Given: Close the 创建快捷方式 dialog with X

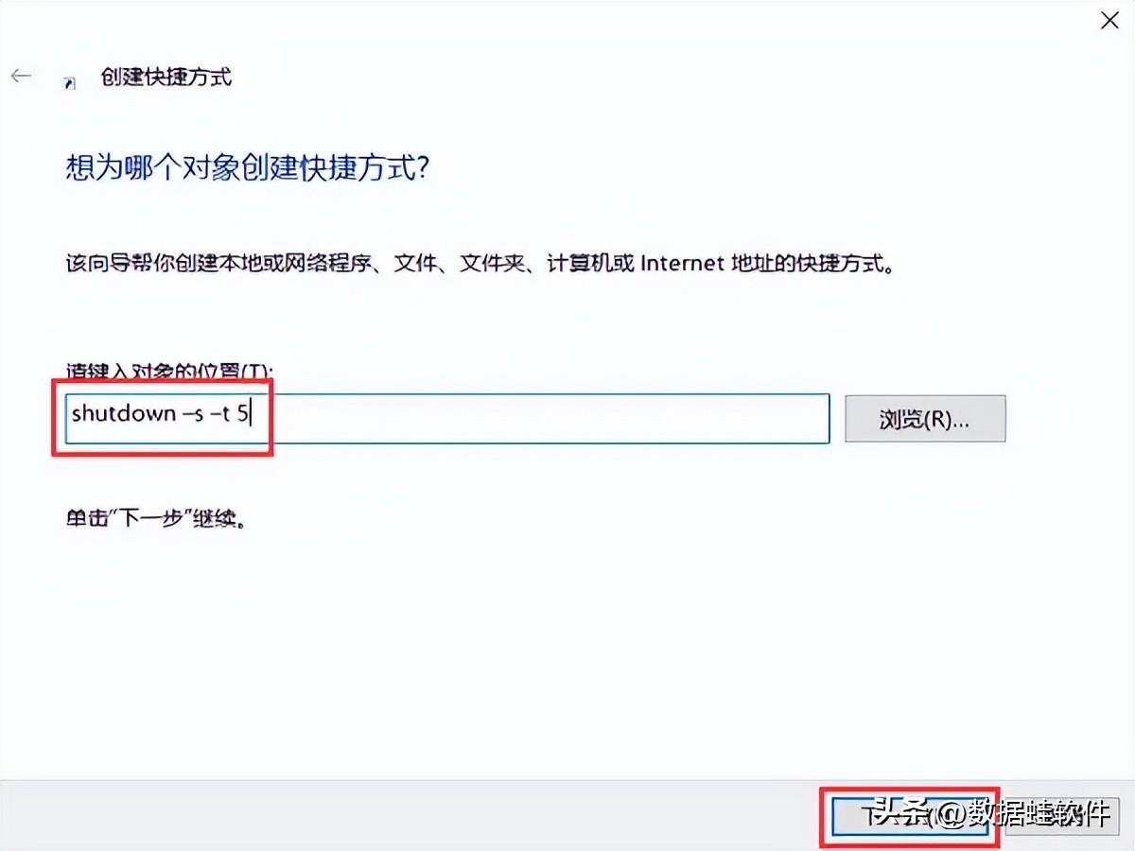Looking at the screenshot, I should 1110,21.
